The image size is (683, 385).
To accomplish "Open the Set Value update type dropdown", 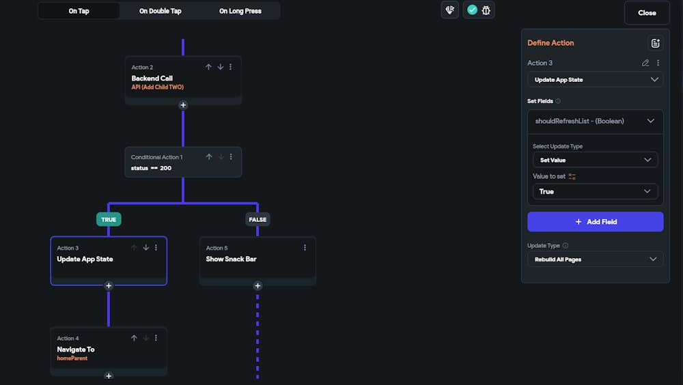I will (595, 160).
